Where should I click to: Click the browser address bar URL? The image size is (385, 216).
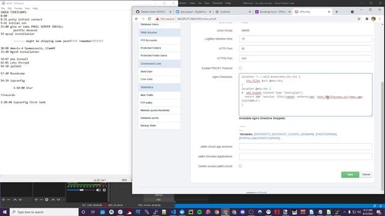point(197,19)
